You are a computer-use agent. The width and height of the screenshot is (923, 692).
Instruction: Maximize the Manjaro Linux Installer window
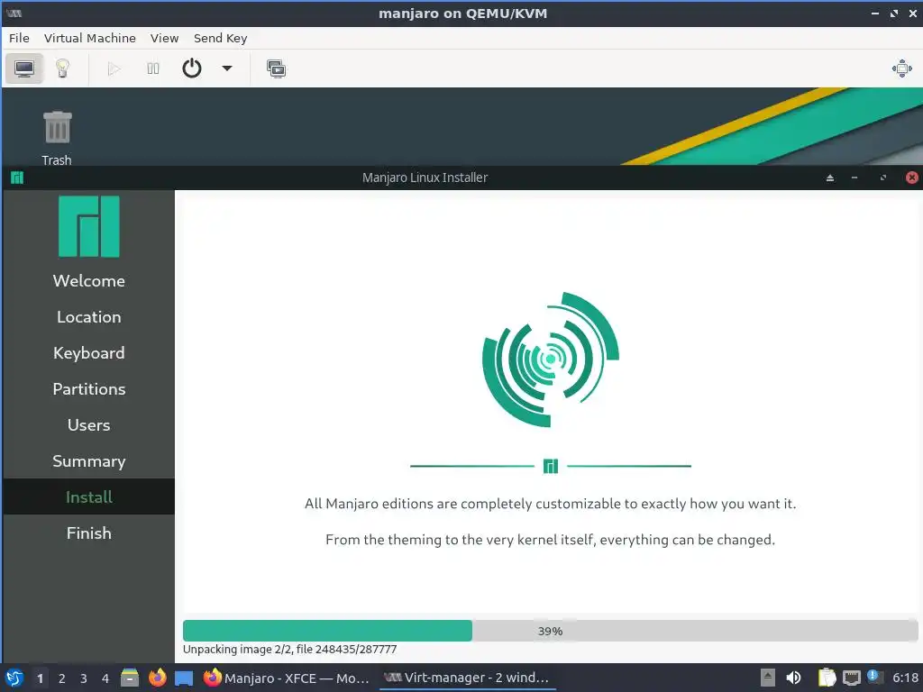coord(883,178)
